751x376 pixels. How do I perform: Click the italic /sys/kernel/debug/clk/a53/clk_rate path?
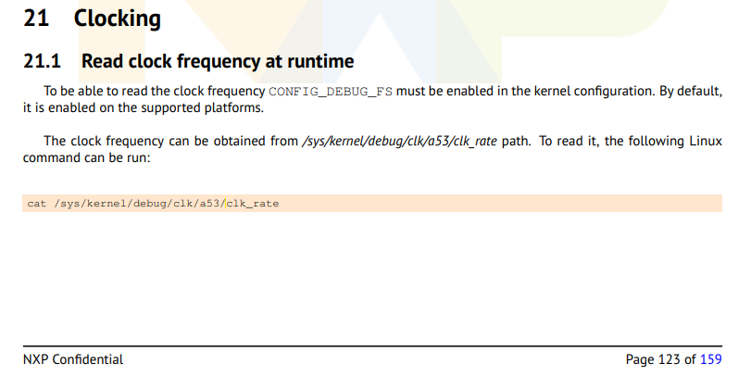399,142
